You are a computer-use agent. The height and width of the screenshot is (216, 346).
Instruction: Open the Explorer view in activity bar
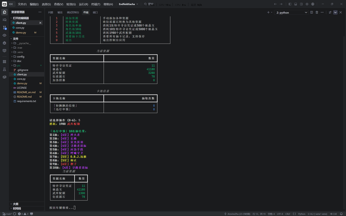[x=4, y=12]
